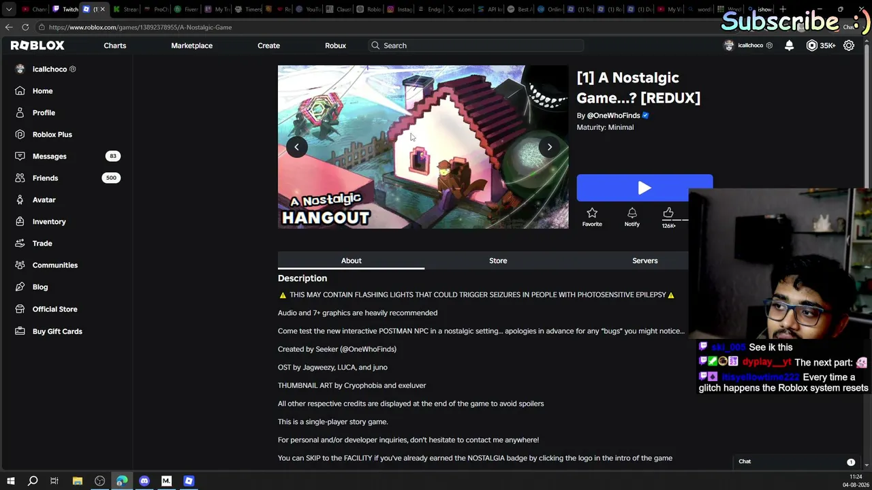This screenshot has width=872, height=490.
Task: Switch to the Store tab
Action: point(498,261)
